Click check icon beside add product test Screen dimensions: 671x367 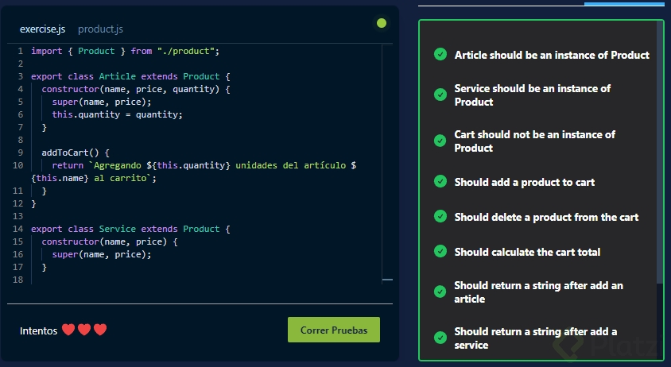coord(440,182)
